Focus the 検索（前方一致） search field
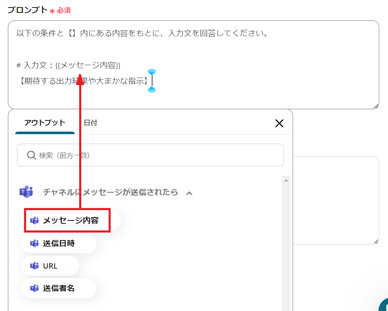Viewport: 388px width, 311px height. click(158, 155)
